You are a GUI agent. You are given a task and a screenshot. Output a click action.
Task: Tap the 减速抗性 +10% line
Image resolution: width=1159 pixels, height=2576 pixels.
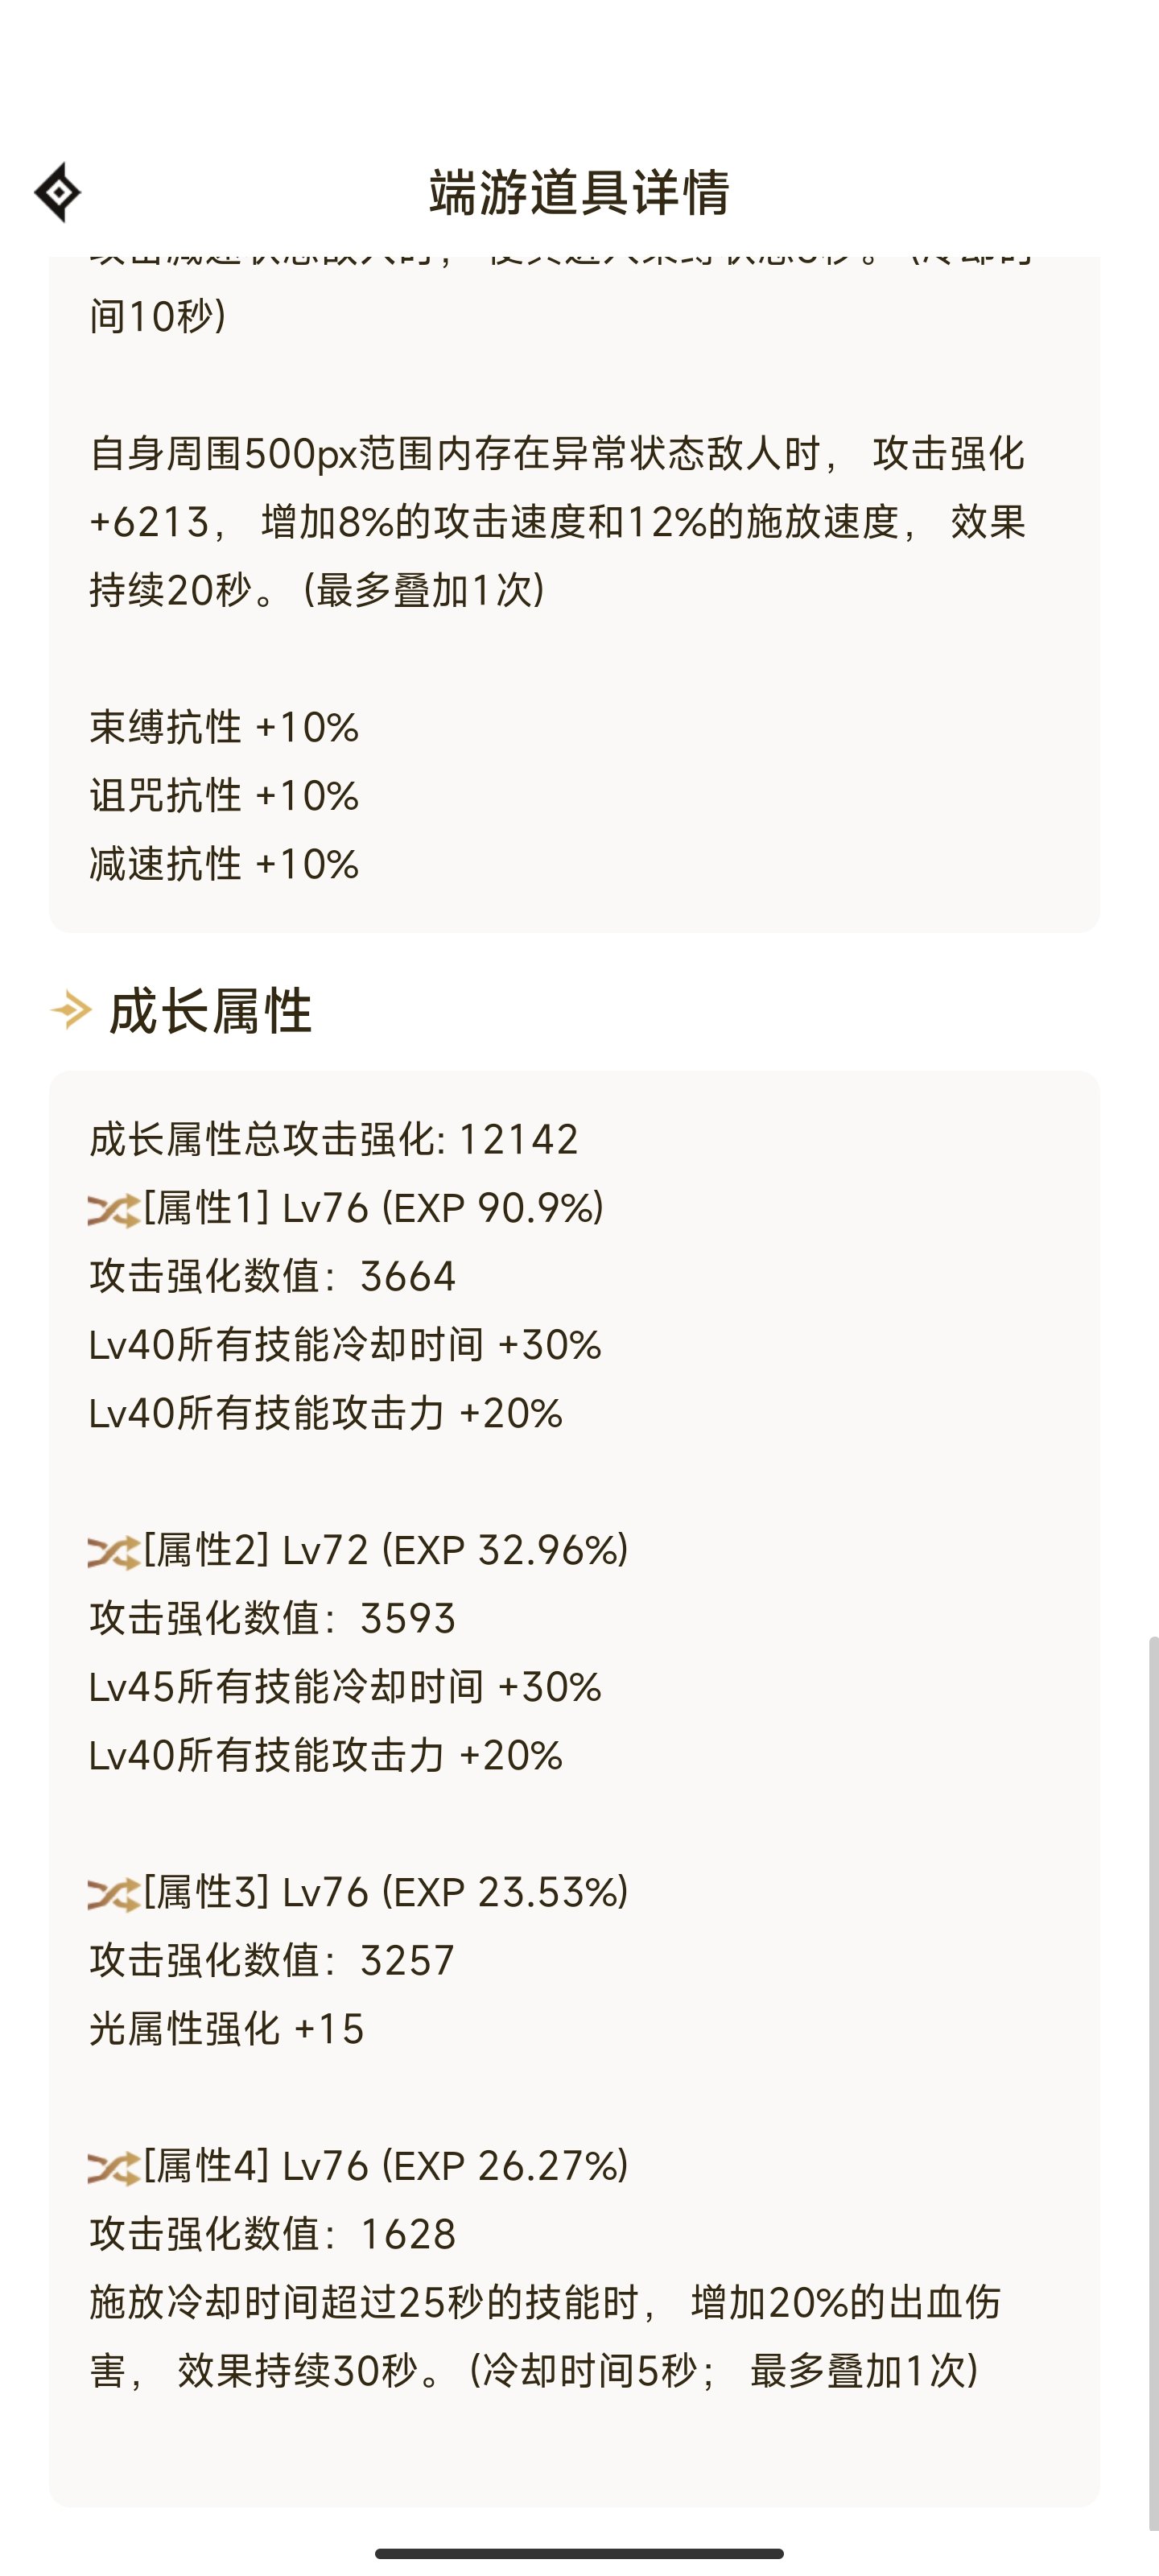point(224,864)
